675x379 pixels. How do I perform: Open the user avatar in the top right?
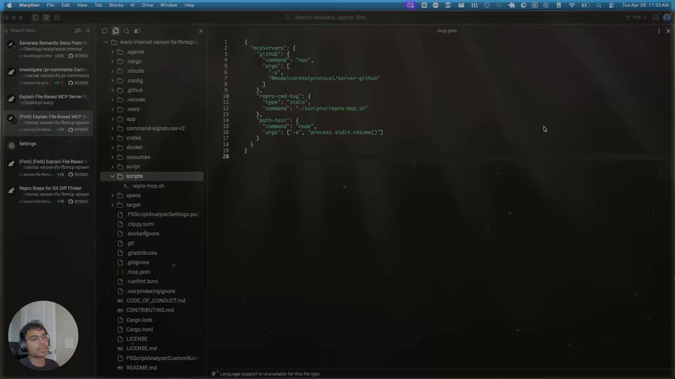point(667,17)
